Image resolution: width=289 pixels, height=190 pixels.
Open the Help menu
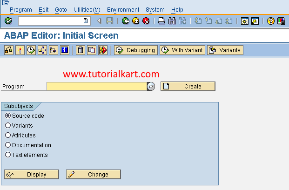coord(177,10)
